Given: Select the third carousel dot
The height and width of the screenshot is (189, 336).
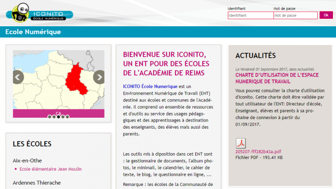Looking at the screenshot, I should point(59,117).
